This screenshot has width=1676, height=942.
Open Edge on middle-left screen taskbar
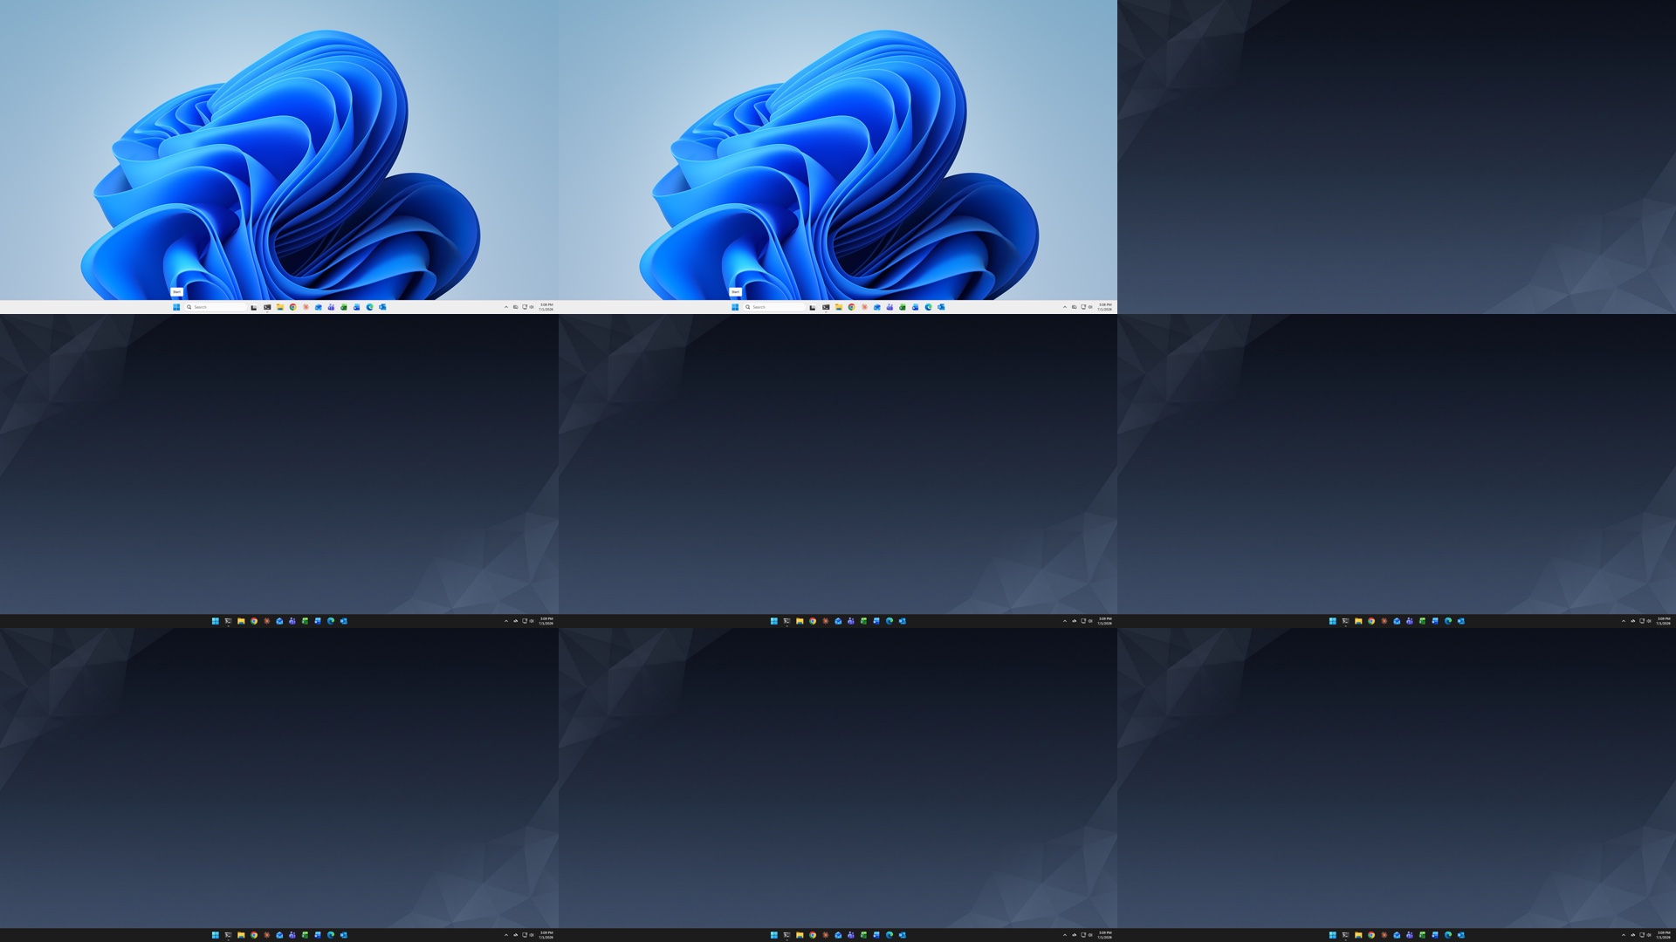coord(331,621)
